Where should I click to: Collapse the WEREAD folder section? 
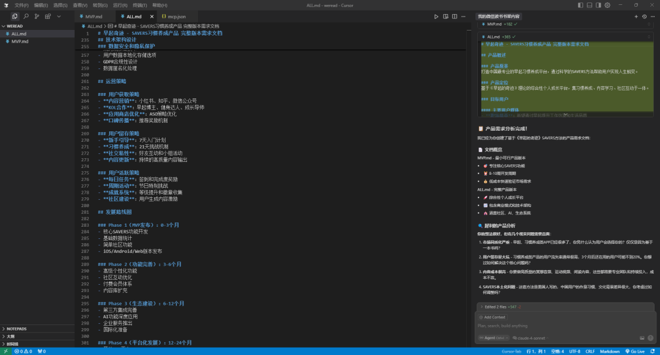37,26
